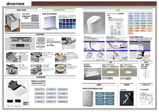The image size is (159, 112).
Task: Pick the glass top silver color sample
Action: click(x=41, y=40)
